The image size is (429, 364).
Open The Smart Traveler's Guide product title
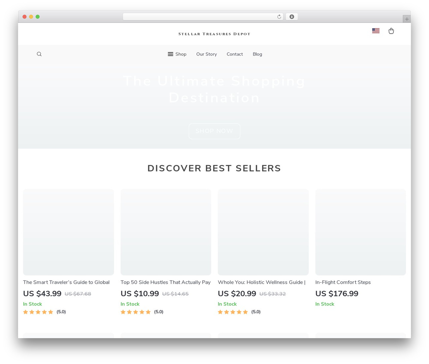(x=66, y=282)
